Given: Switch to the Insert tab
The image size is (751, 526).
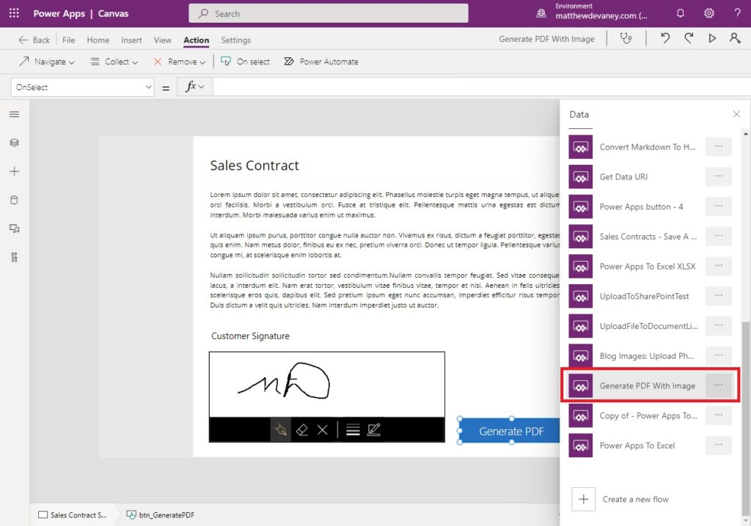Looking at the screenshot, I should tap(131, 40).
